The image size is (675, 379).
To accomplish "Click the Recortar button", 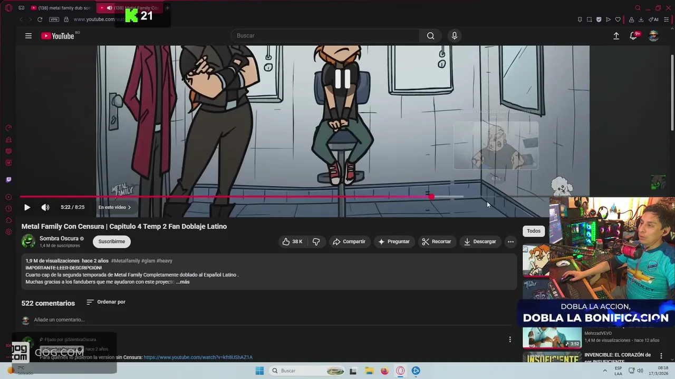I will pyautogui.click(x=436, y=242).
